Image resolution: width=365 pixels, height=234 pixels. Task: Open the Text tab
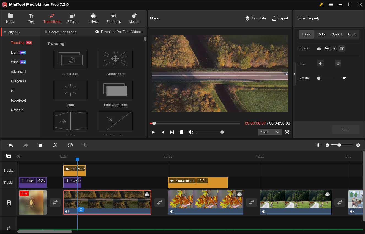[x=31, y=18]
